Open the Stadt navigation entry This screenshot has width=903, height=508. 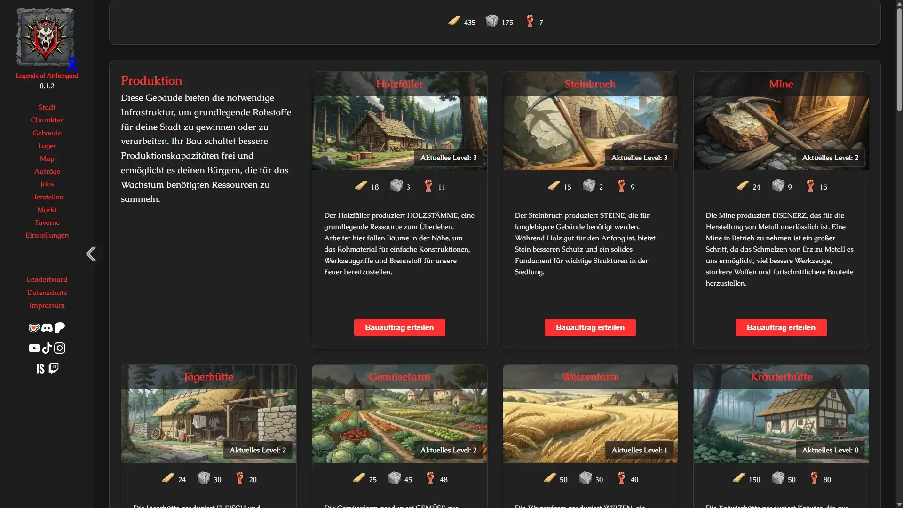click(x=47, y=107)
